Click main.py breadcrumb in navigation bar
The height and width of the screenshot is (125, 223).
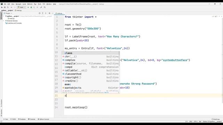pyautogui.click(x=18, y=10)
